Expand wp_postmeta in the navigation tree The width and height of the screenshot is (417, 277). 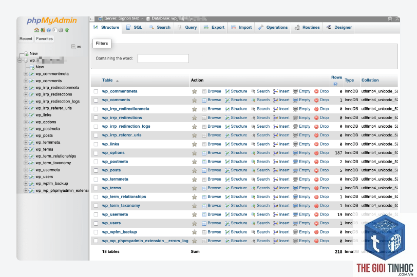26,129
